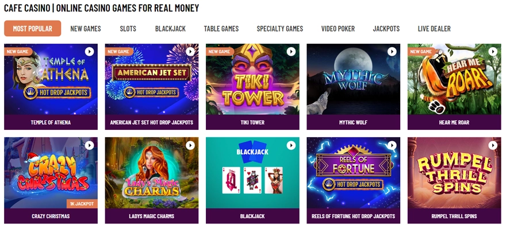Click the play icon on Reels of Fortune
Viewport: 506px width, 228px height.
click(x=392, y=145)
